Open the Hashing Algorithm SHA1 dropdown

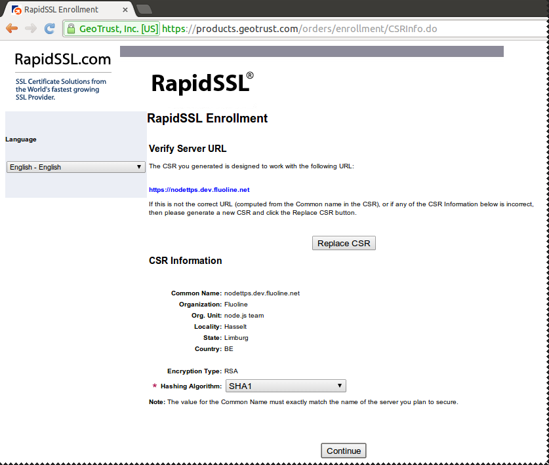(286, 386)
